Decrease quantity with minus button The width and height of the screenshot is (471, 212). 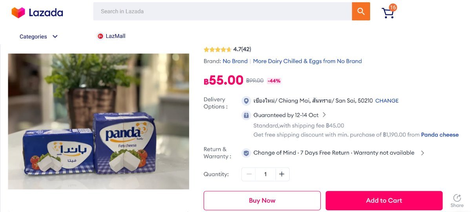(x=249, y=174)
